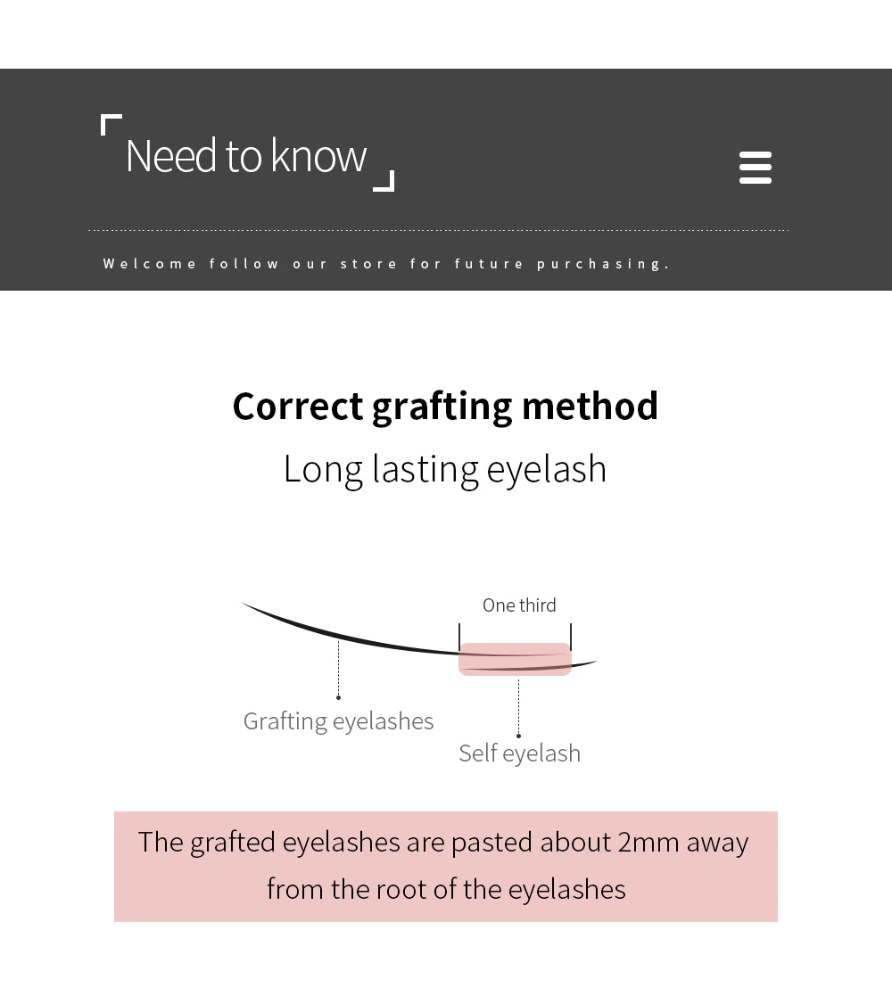Click the dot marker under grafting eyelash line
The width and height of the screenshot is (892, 996).
click(339, 697)
